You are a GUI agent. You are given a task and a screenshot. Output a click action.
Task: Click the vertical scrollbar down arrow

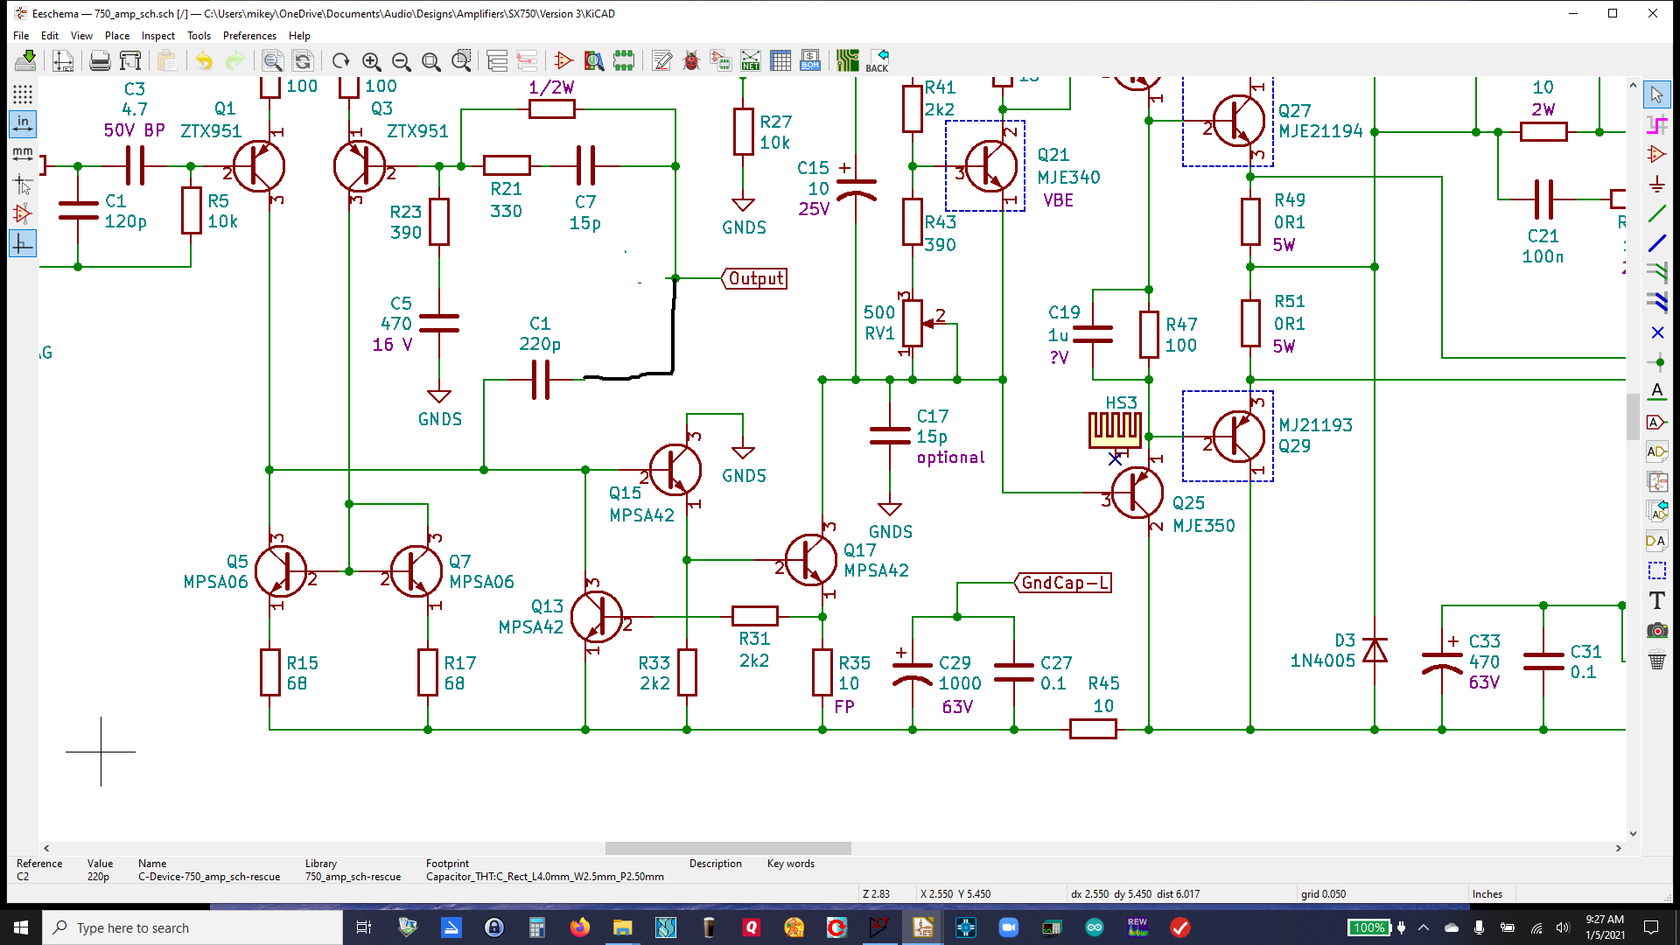[x=1633, y=834]
